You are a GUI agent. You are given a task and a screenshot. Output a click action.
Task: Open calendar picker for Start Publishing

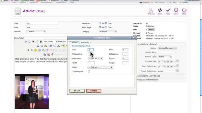tap(177, 66)
